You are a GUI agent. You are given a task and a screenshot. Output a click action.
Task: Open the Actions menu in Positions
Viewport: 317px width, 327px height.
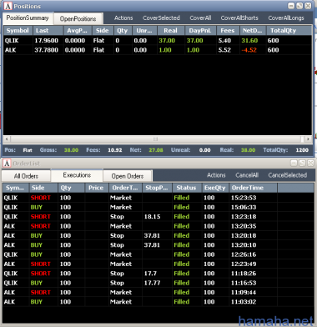pos(123,18)
